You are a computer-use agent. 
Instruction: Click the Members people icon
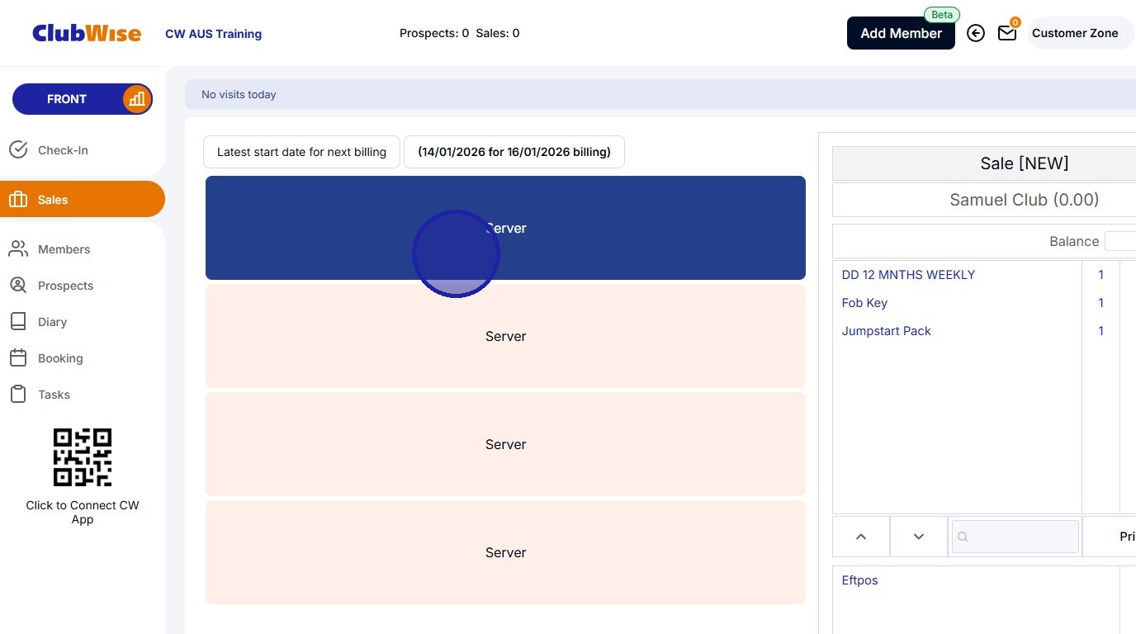tap(18, 249)
